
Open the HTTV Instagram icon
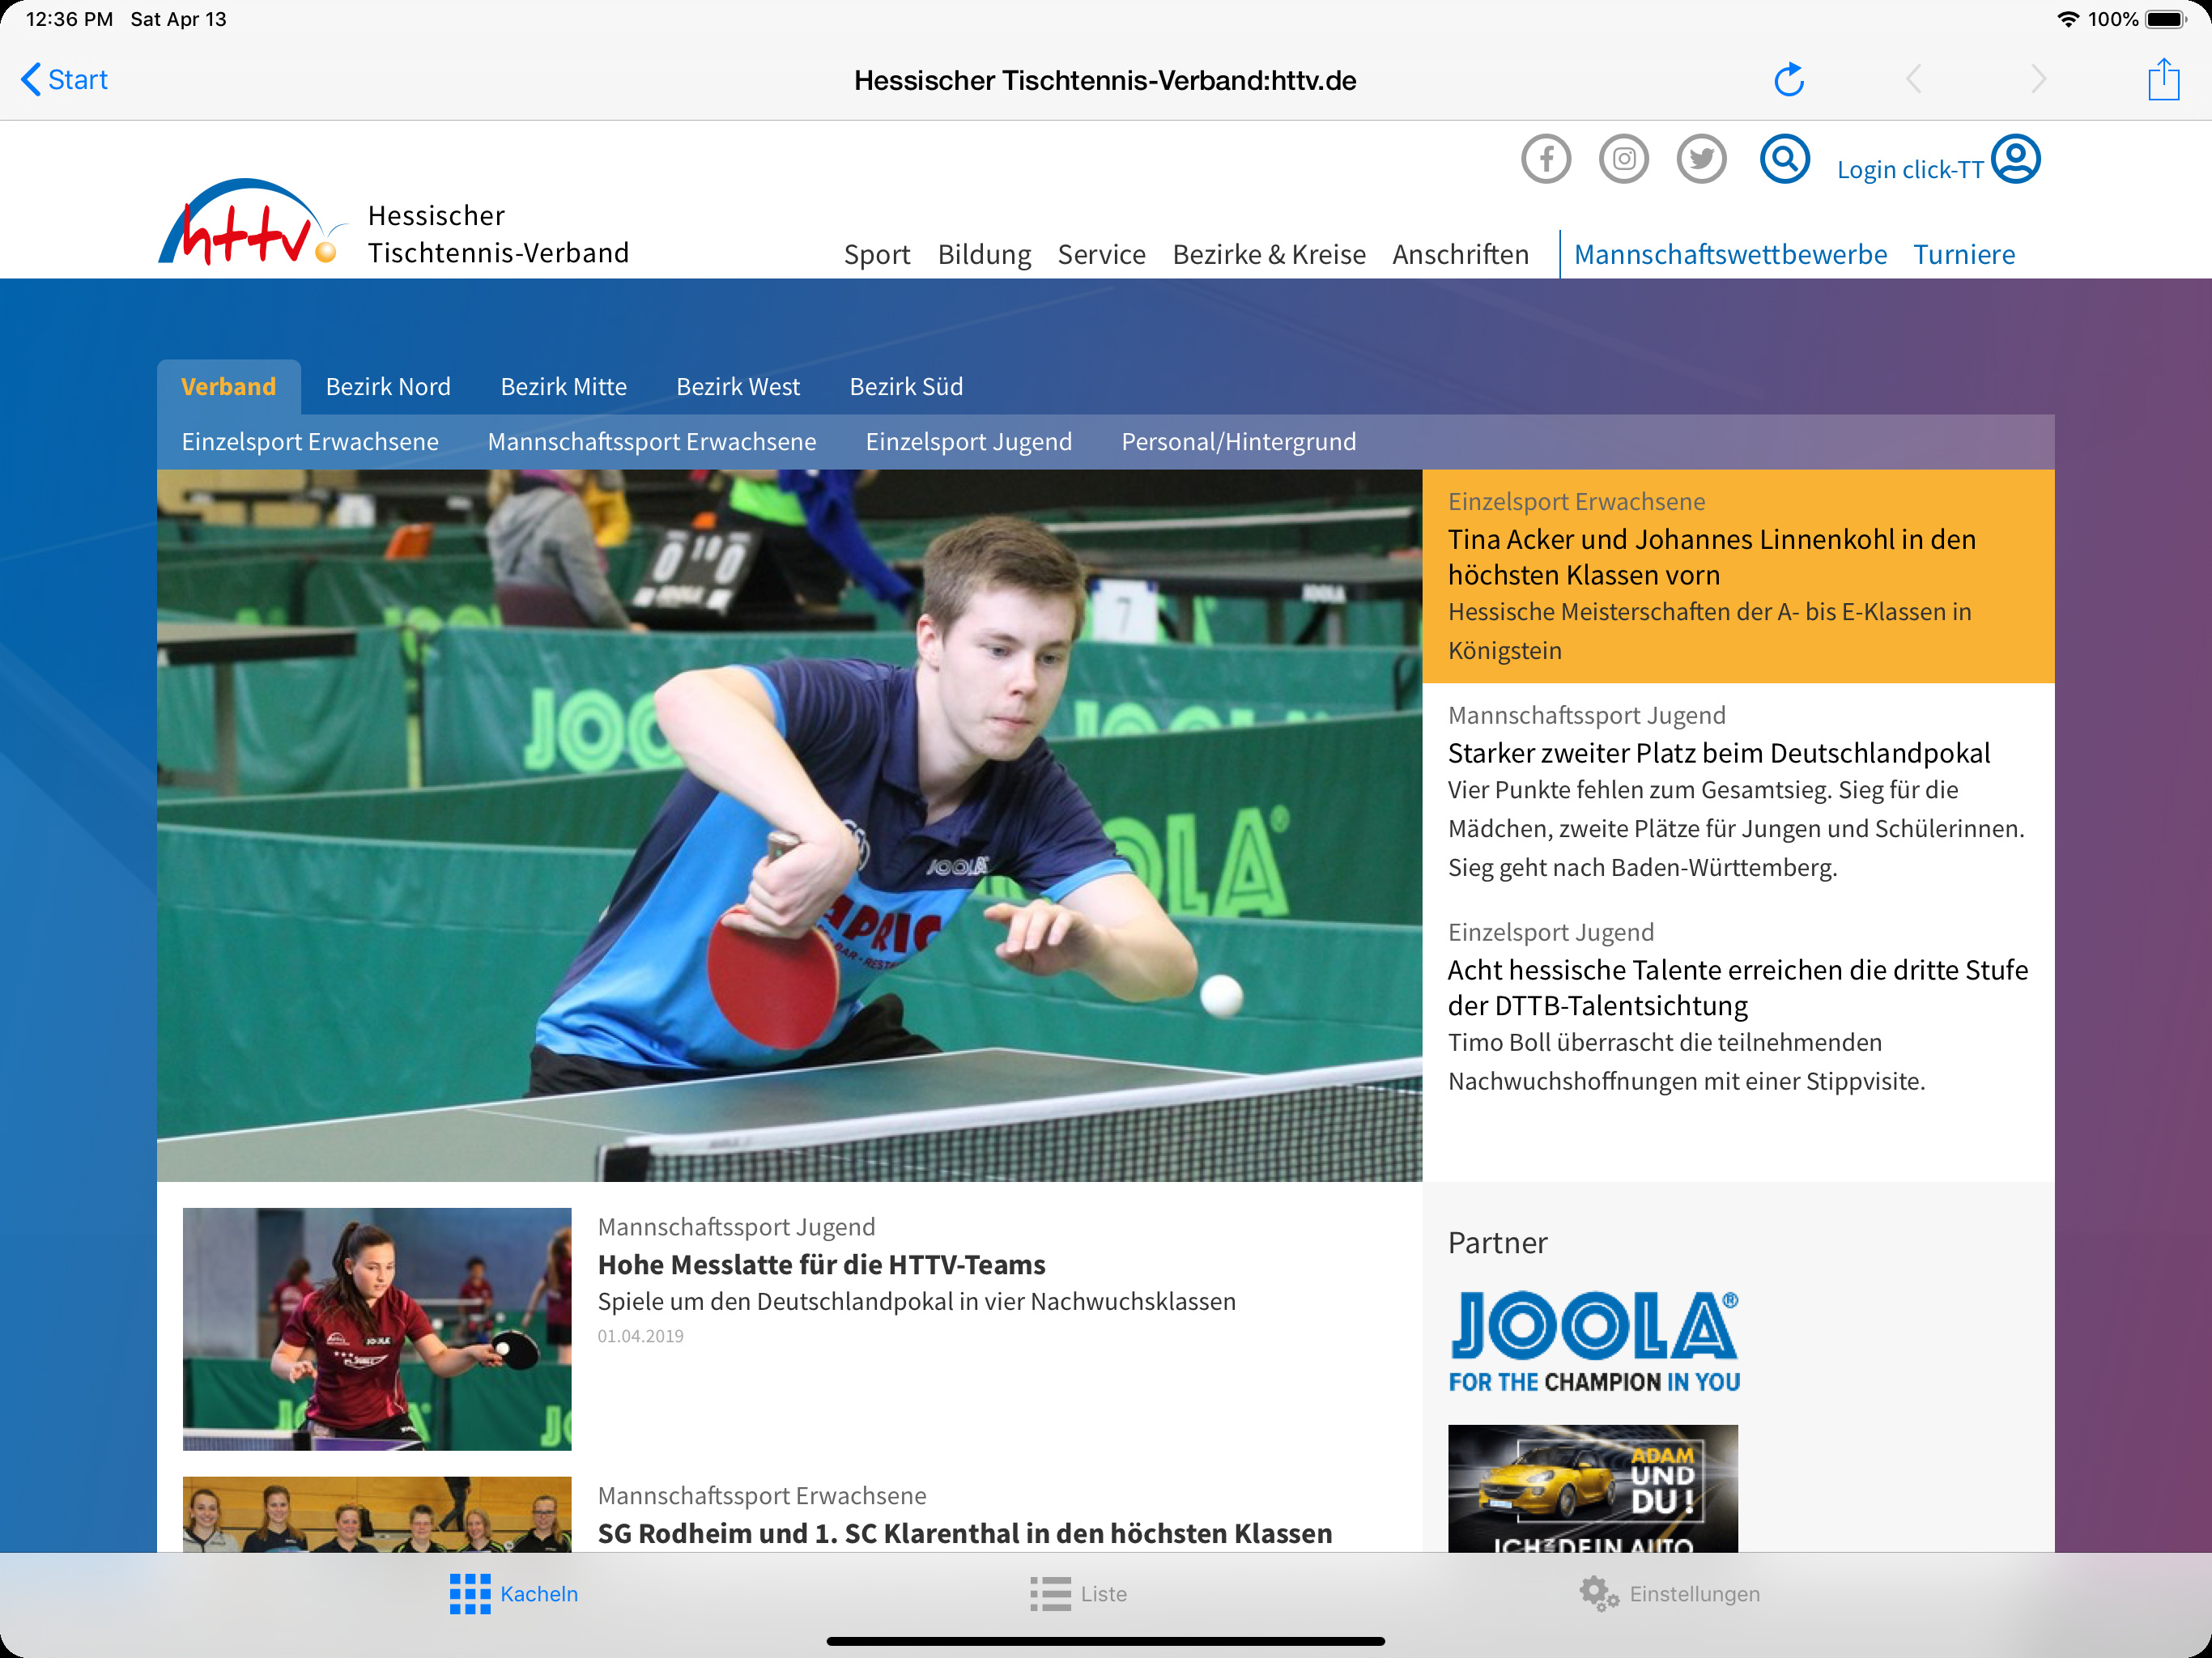[1624, 159]
